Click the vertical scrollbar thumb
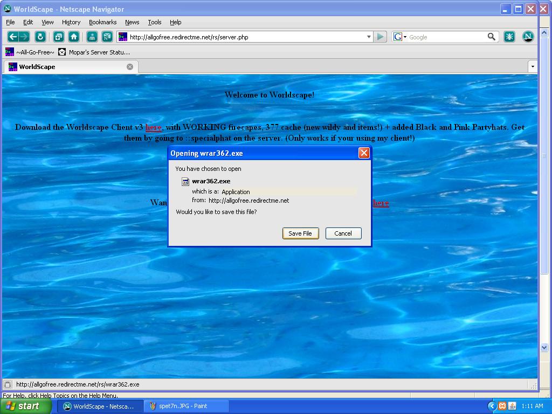 click(x=544, y=155)
